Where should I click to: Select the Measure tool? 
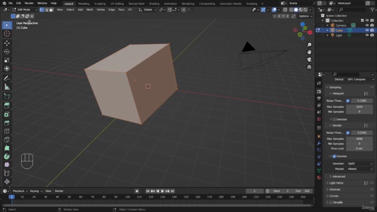[x=6, y=87]
